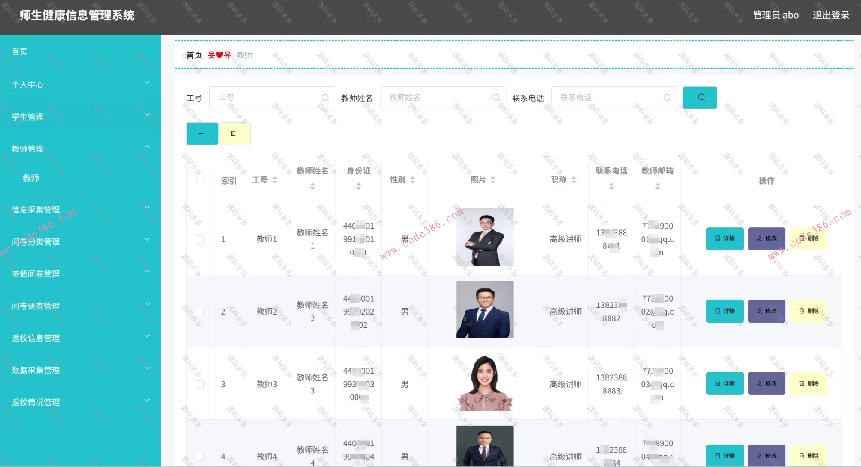
Task: Click 修改 edit button for 教师1
Action: tap(767, 238)
